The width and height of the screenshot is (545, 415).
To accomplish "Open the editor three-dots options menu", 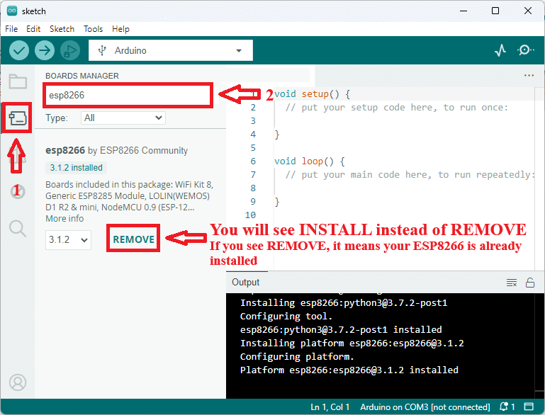I will coord(529,75).
